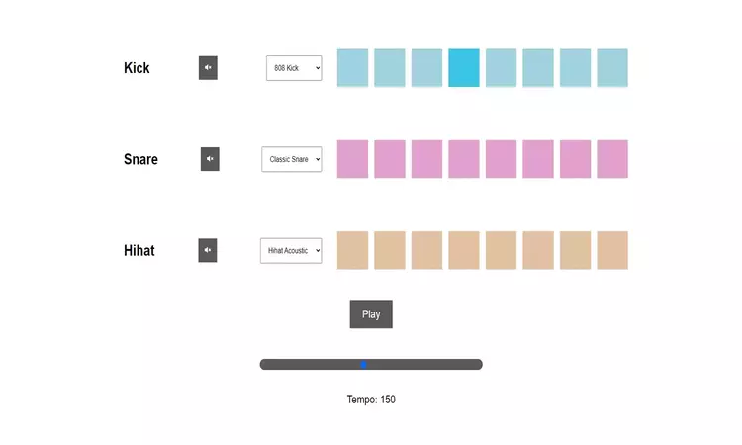Mute the Hihat track
This screenshot has height=445, width=742.
[x=208, y=250]
